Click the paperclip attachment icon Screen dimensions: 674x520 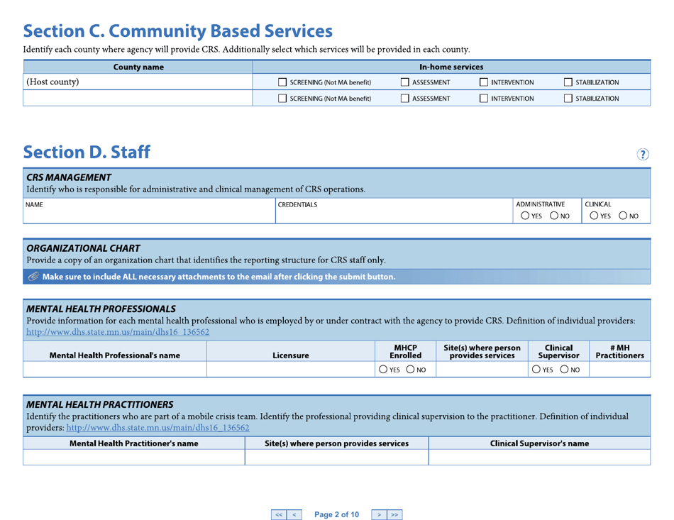click(x=33, y=277)
